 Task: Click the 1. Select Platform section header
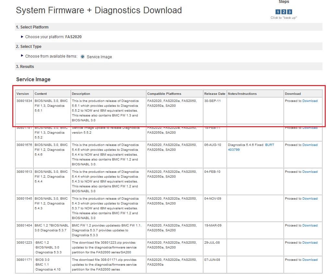tap(32, 27)
